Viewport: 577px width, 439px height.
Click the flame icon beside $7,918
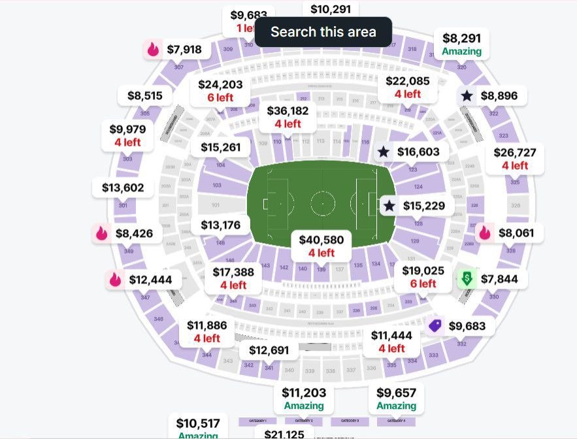point(153,49)
